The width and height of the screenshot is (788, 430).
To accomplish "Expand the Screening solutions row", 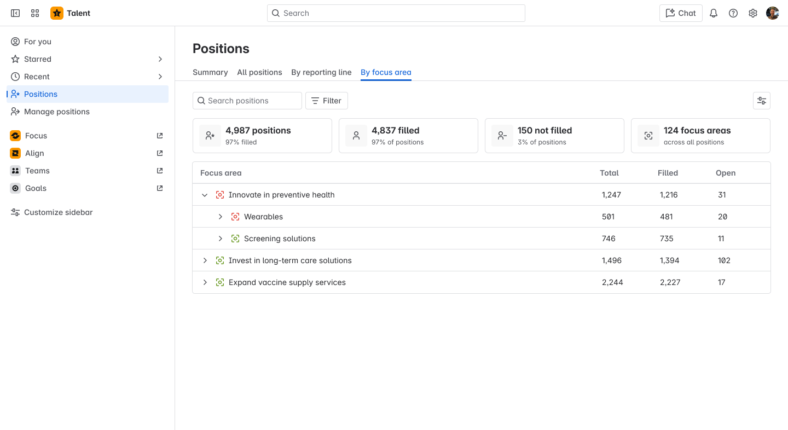I will point(221,239).
